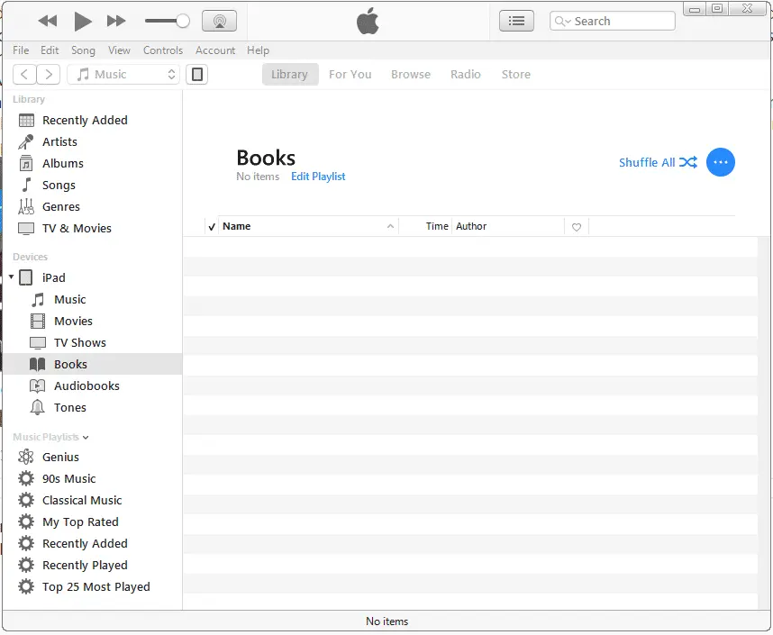Click the Edit Playlist link
The height and width of the screenshot is (635, 773).
pos(318,177)
